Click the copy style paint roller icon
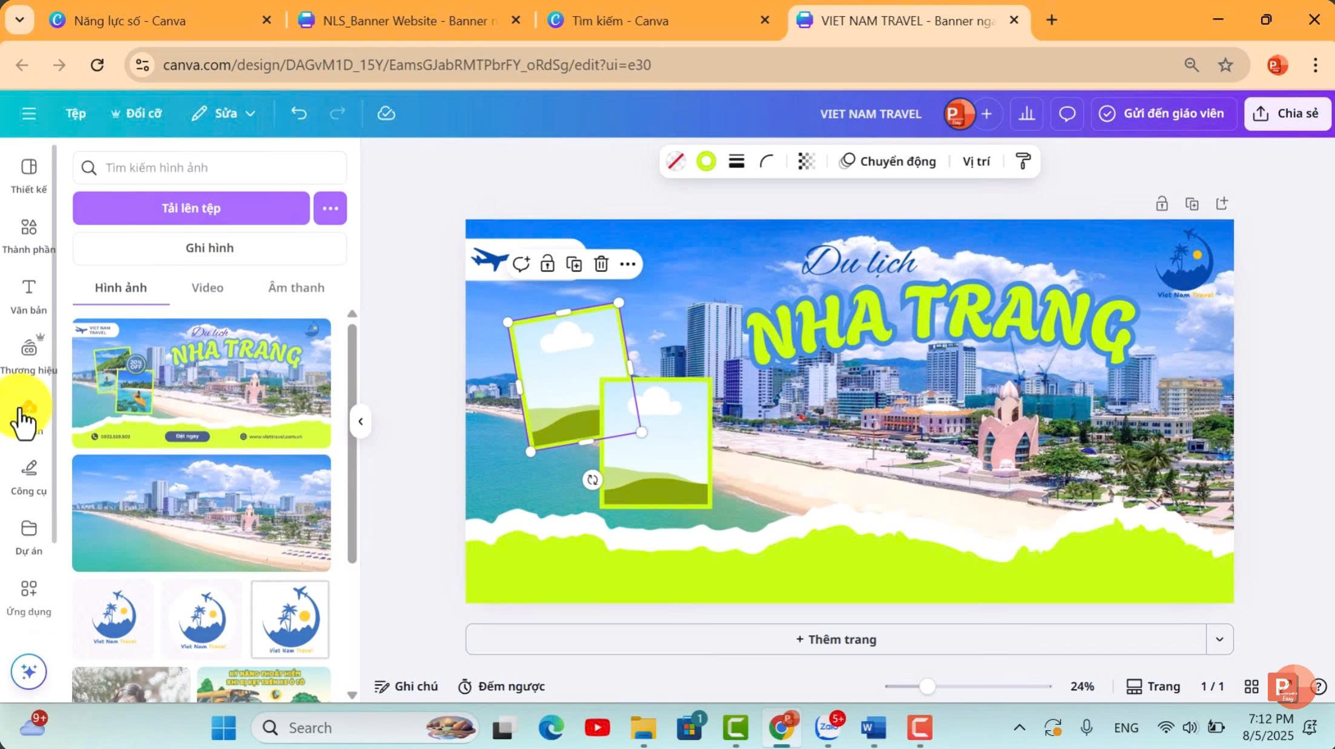1335x749 pixels. pyautogui.click(x=1023, y=161)
